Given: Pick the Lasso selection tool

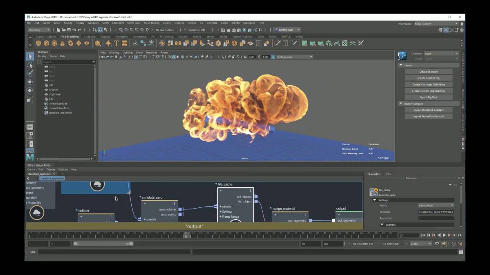Looking at the screenshot, I should pos(30,65).
